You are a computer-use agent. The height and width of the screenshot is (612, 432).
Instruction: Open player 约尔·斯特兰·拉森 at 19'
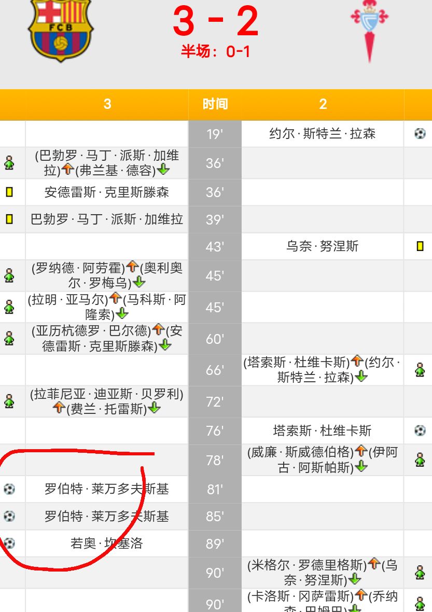(x=322, y=134)
